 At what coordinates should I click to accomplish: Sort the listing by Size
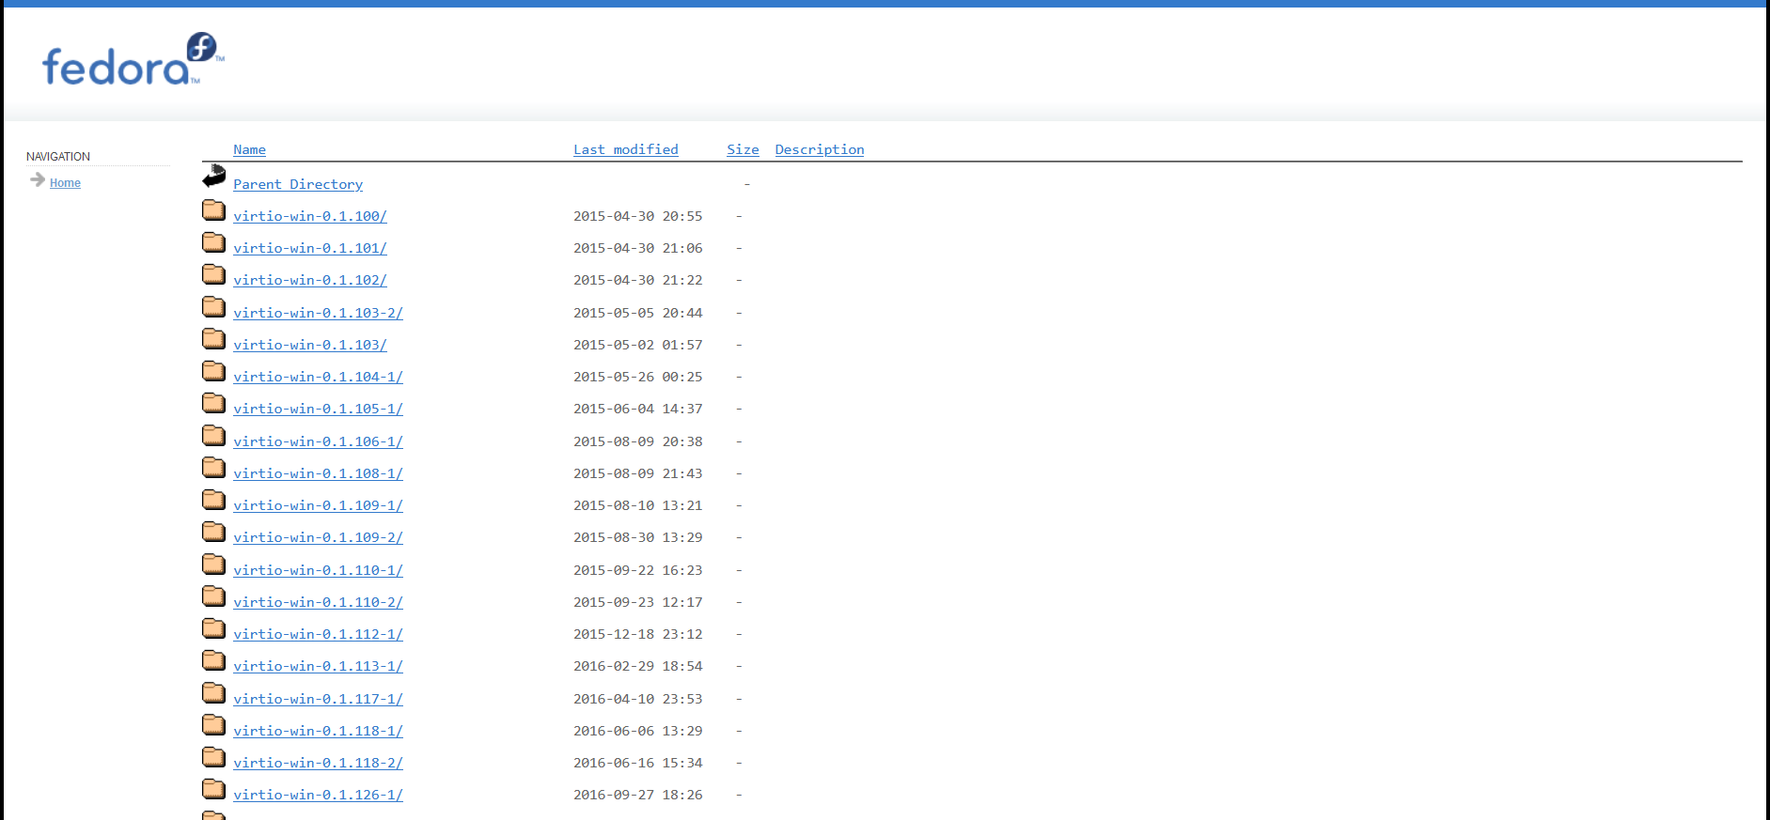(x=743, y=149)
